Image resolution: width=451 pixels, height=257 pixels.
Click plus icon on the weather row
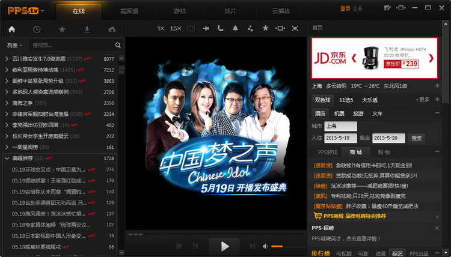click(437, 86)
